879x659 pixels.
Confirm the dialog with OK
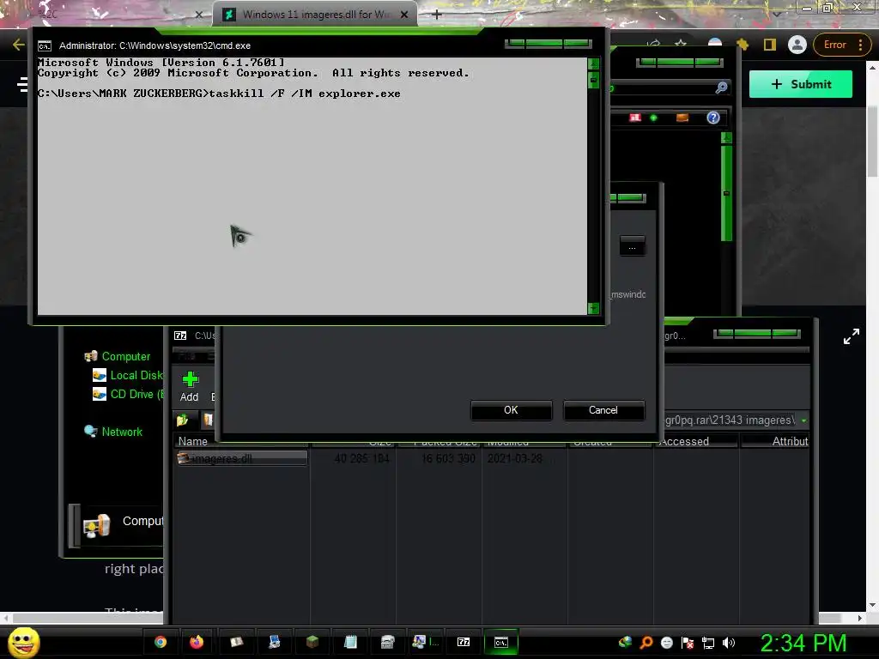511,410
